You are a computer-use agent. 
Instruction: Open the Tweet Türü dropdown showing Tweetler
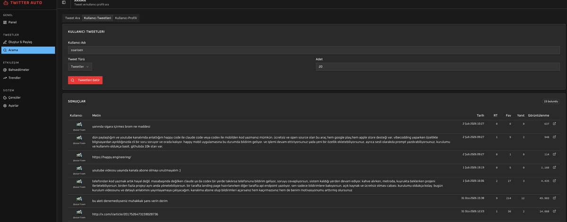(80, 67)
